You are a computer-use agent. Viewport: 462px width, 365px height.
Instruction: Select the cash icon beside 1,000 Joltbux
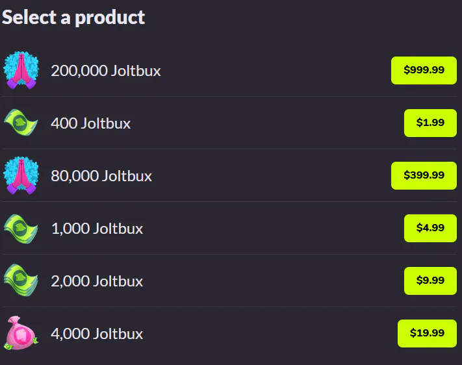coord(21,229)
